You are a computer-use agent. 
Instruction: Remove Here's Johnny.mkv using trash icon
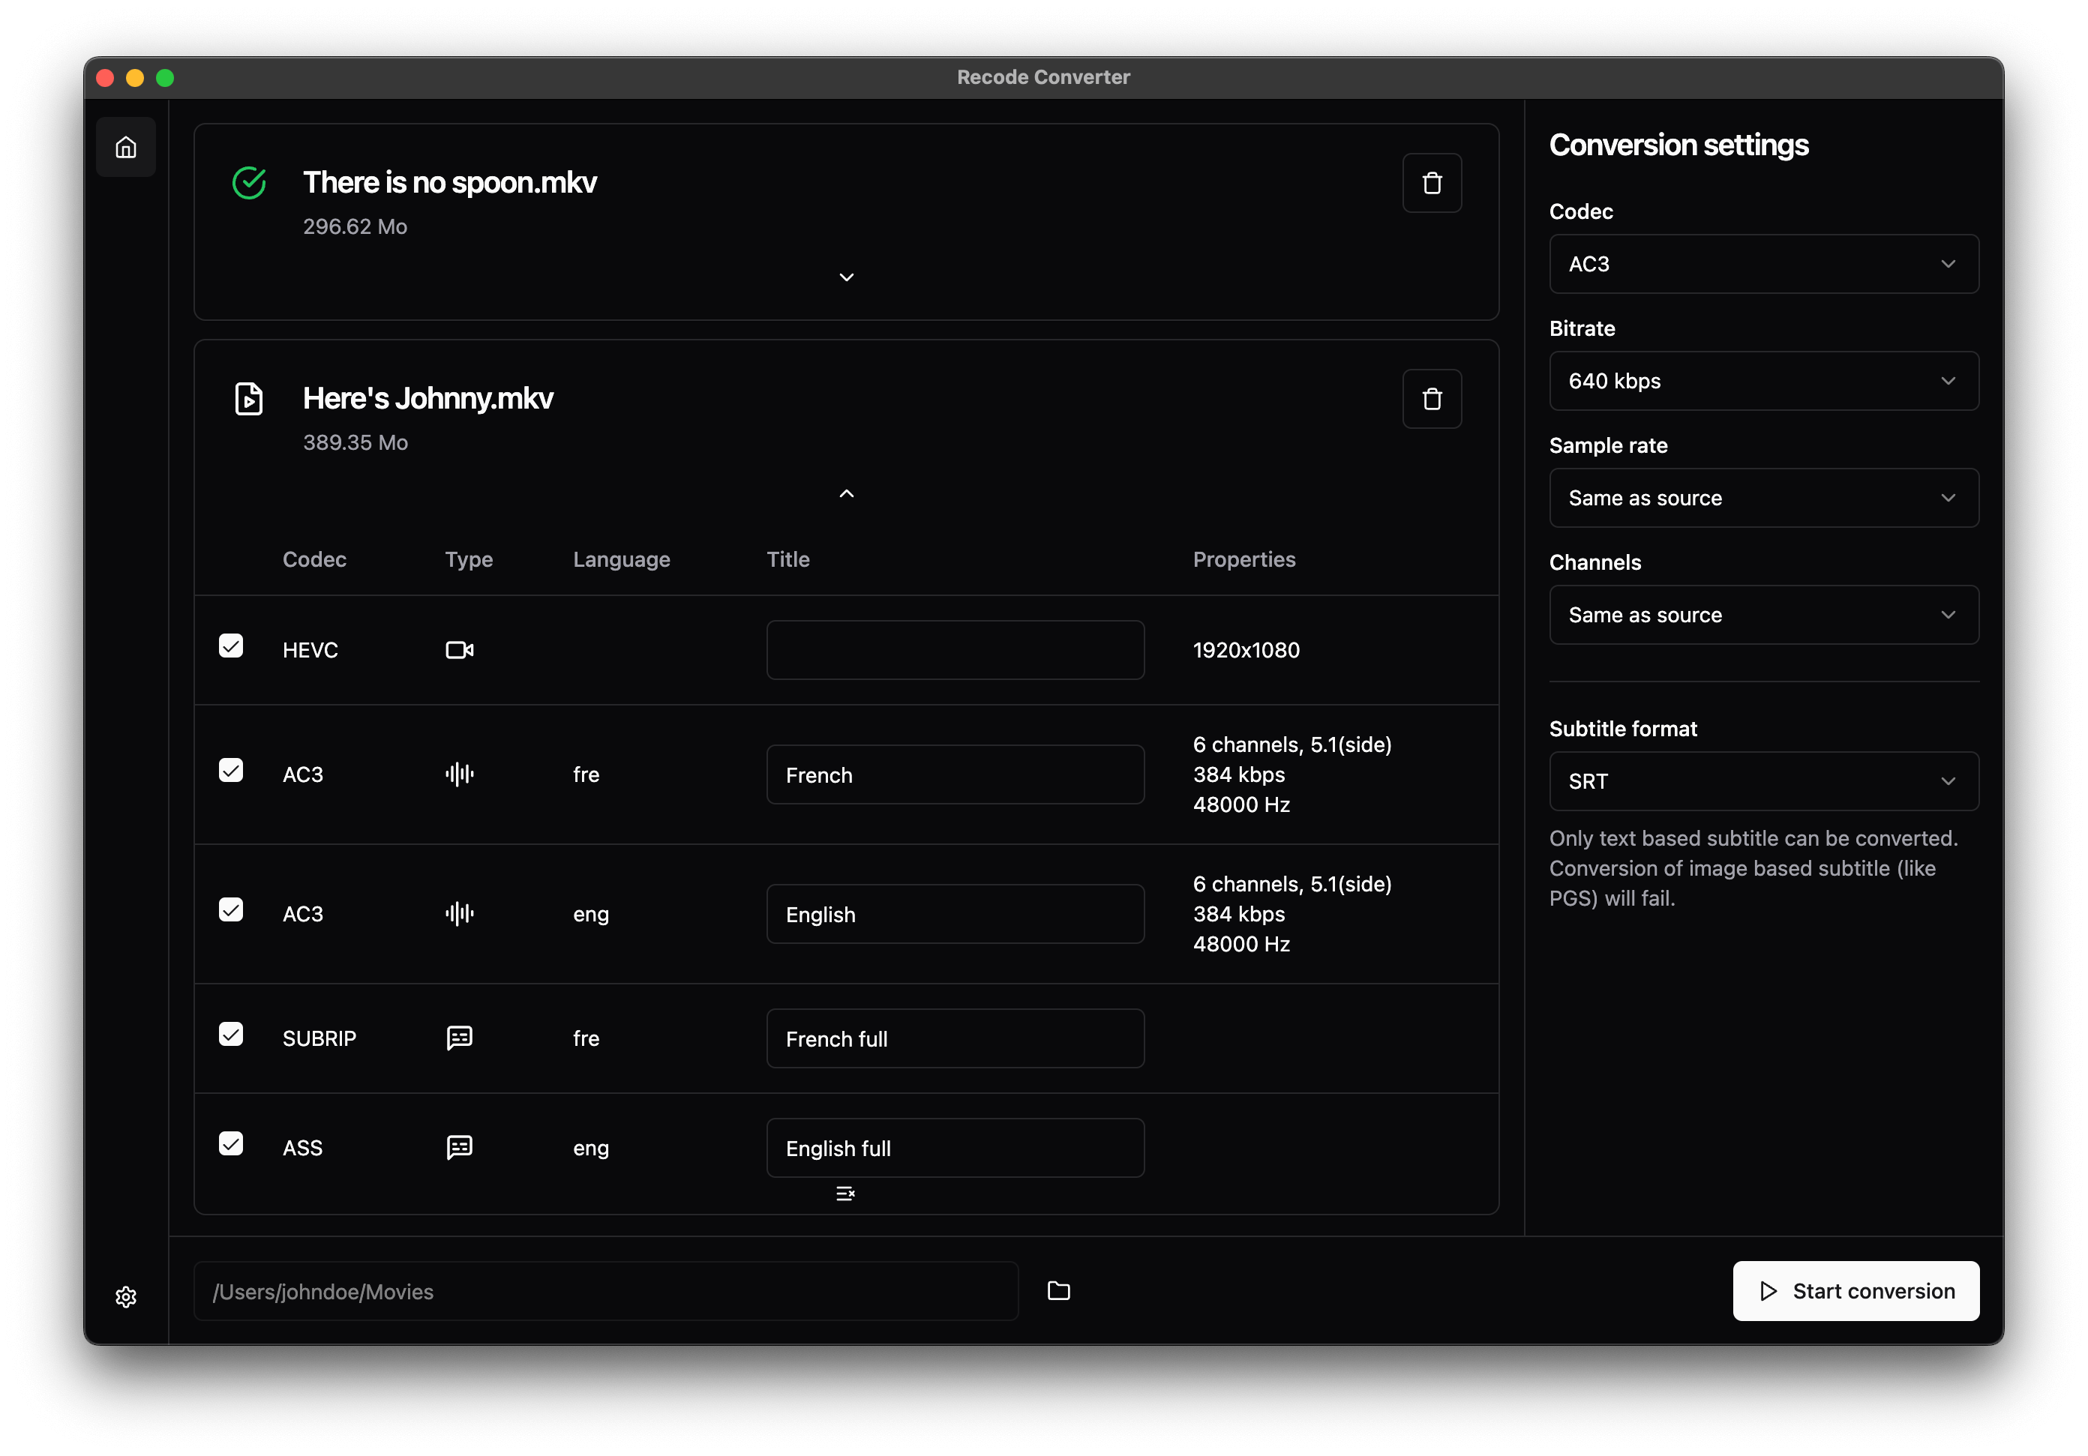click(x=1432, y=399)
